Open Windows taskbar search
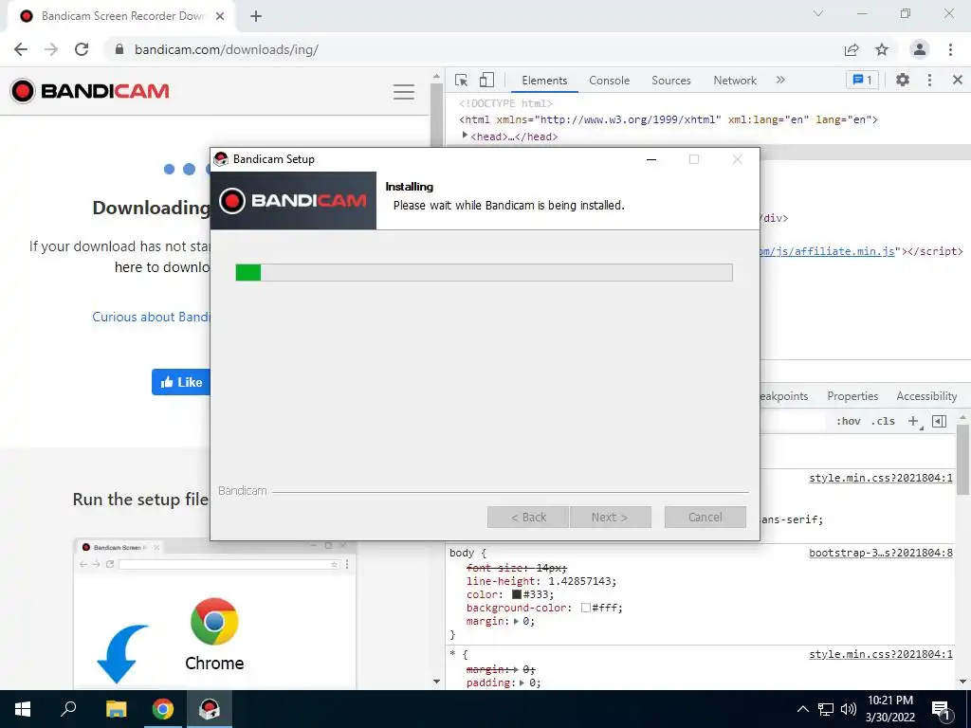The height and width of the screenshot is (728, 971). click(68, 709)
